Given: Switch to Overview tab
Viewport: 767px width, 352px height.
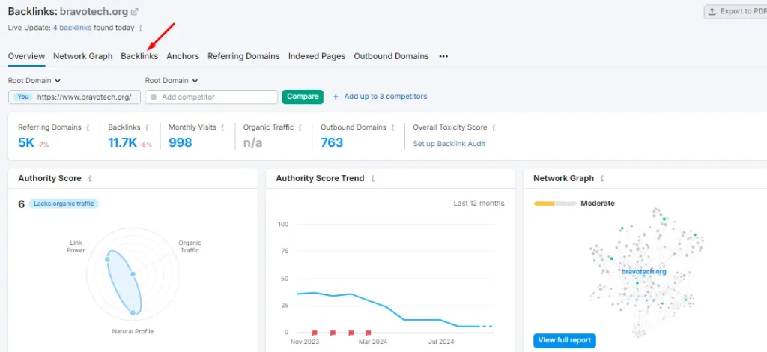Looking at the screenshot, I should (x=26, y=56).
